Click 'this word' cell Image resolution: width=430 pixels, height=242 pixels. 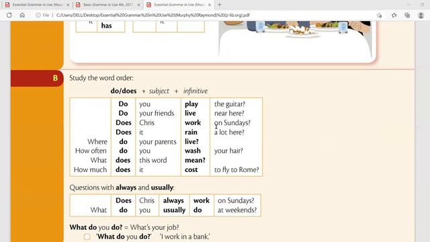(153, 160)
